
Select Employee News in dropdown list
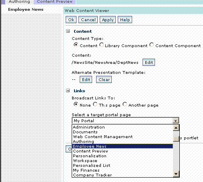[123, 146]
